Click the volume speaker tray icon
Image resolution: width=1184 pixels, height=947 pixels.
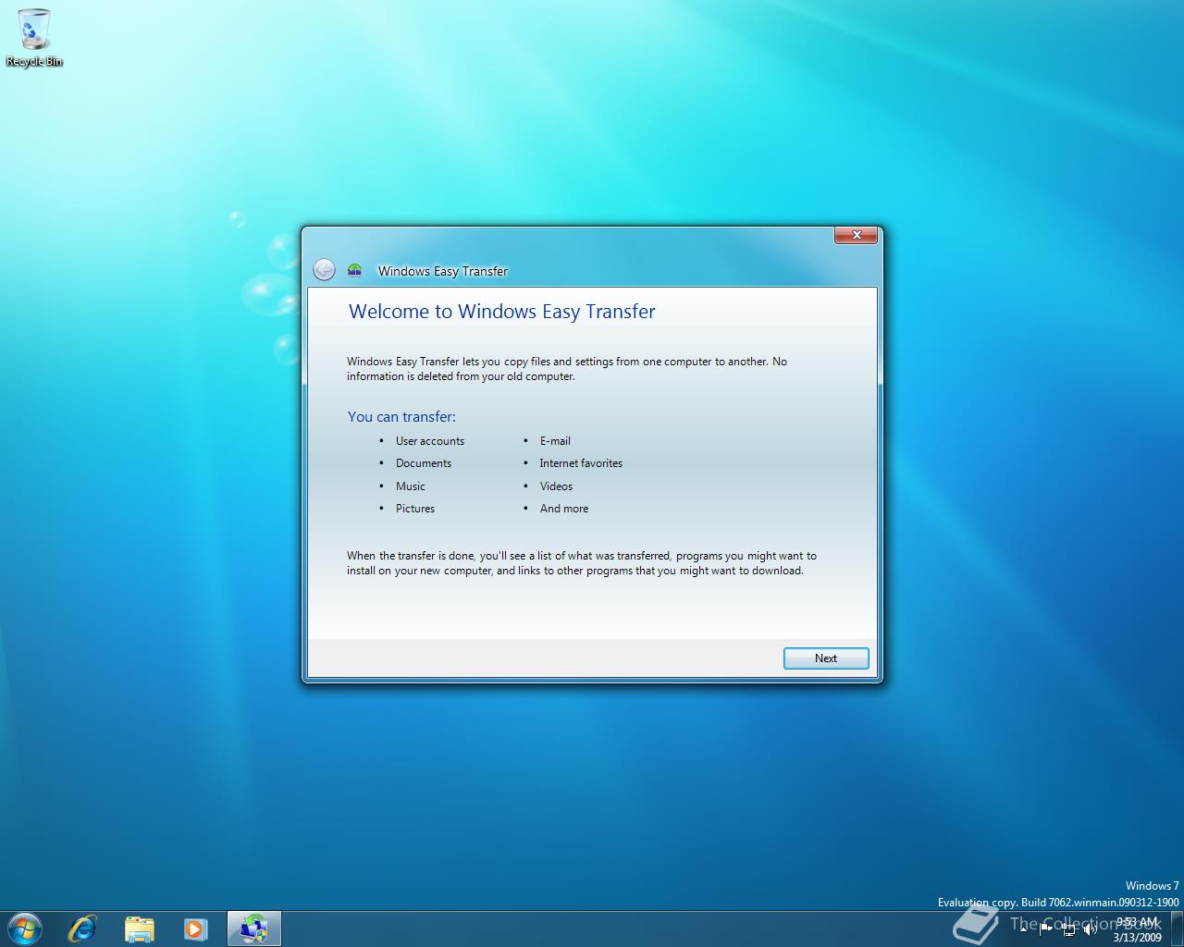1091,929
